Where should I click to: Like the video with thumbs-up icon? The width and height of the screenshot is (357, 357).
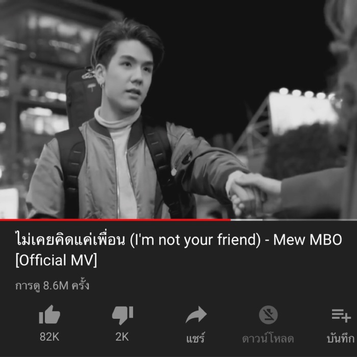tap(49, 315)
